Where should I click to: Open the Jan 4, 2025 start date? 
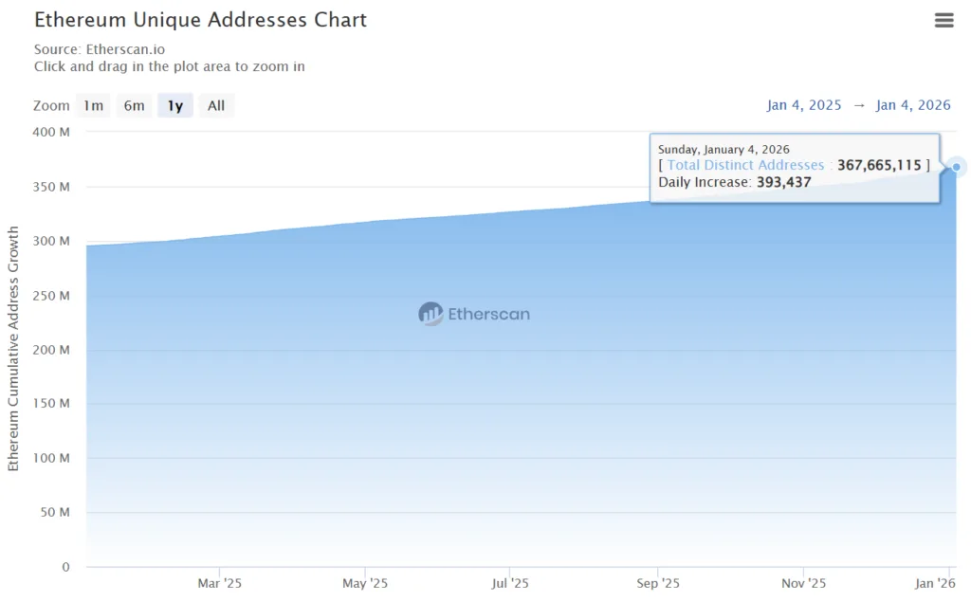point(804,105)
